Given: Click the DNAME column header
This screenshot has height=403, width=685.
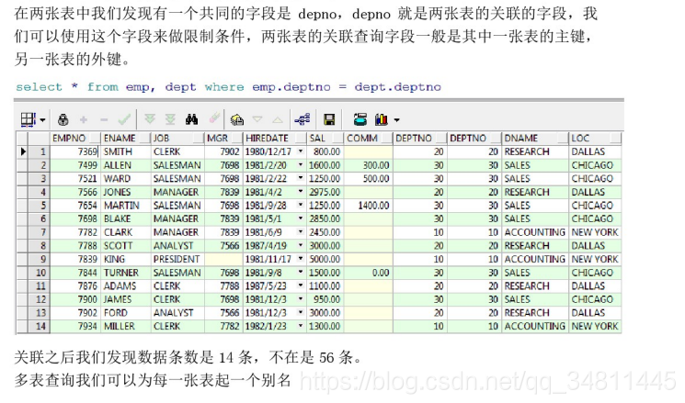Looking at the screenshot, I should 535,139.
